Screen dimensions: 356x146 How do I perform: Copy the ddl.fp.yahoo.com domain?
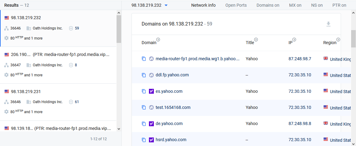point(144,75)
